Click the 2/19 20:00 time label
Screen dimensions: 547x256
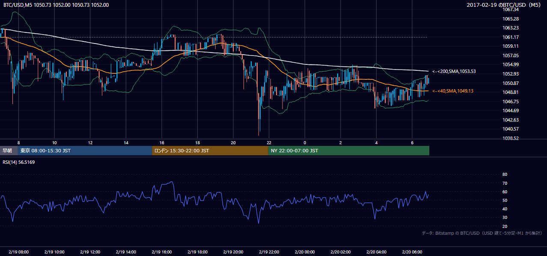click(x=233, y=252)
